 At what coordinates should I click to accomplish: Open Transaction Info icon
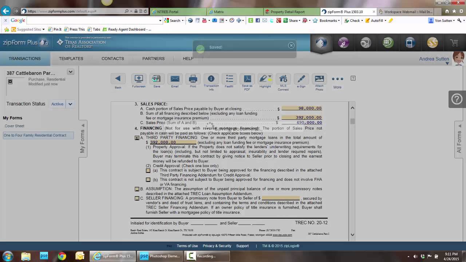tap(211, 79)
